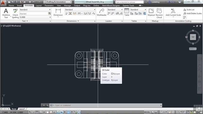Click the Adjust Space dimension icon

(70, 13)
